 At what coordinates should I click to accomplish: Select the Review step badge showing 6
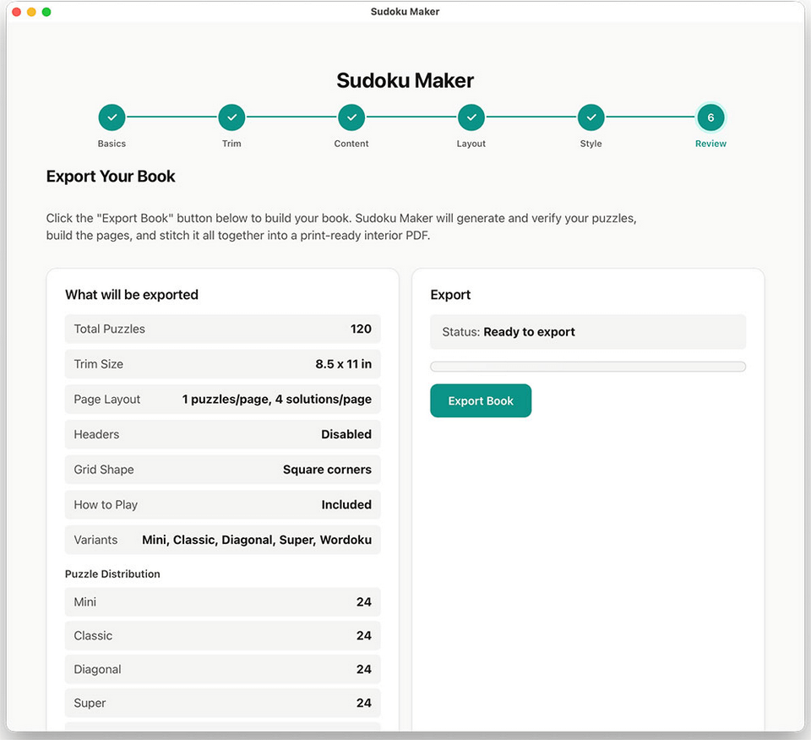(x=710, y=117)
